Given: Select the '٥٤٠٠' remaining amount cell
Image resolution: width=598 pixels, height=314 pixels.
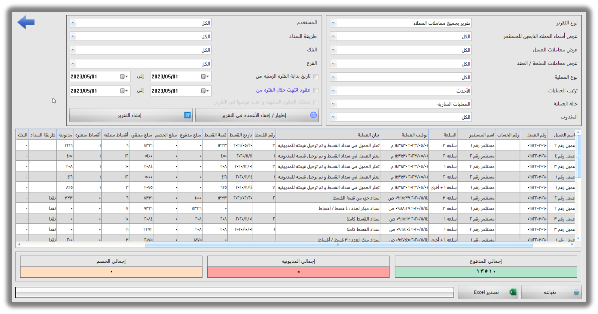Looking at the screenshot, I should pyautogui.click(x=141, y=156).
